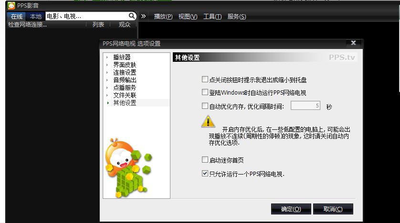The width and height of the screenshot is (400, 223).
Task: Select 文件关联 in settings tree
Action: click(125, 95)
